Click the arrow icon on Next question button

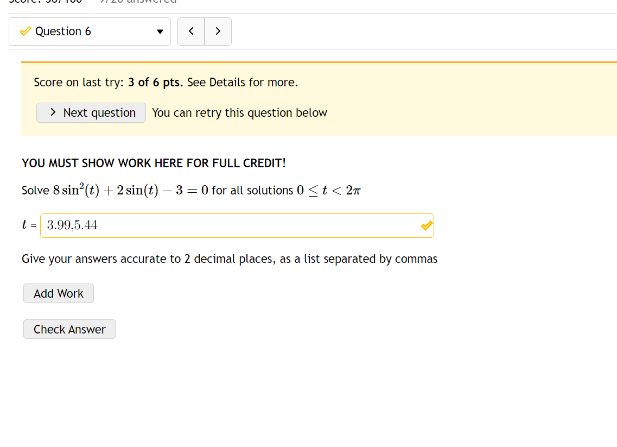pyautogui.click(x=53, y=112)
